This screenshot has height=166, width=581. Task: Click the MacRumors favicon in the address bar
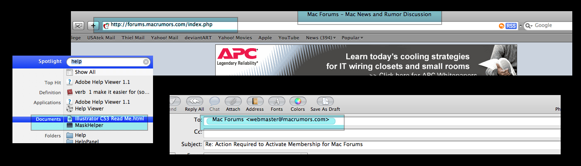click(x=106, y=25)
